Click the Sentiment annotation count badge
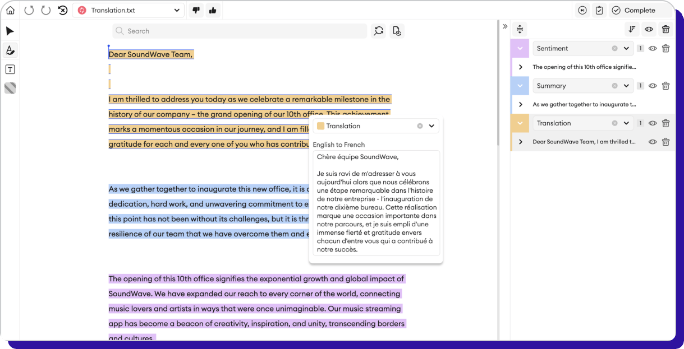 (x=640, y=48)
